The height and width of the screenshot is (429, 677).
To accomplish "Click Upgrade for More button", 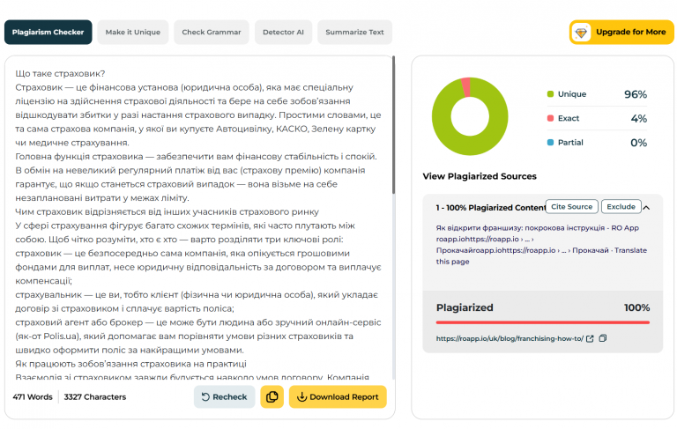I will (x=621, y=32).
